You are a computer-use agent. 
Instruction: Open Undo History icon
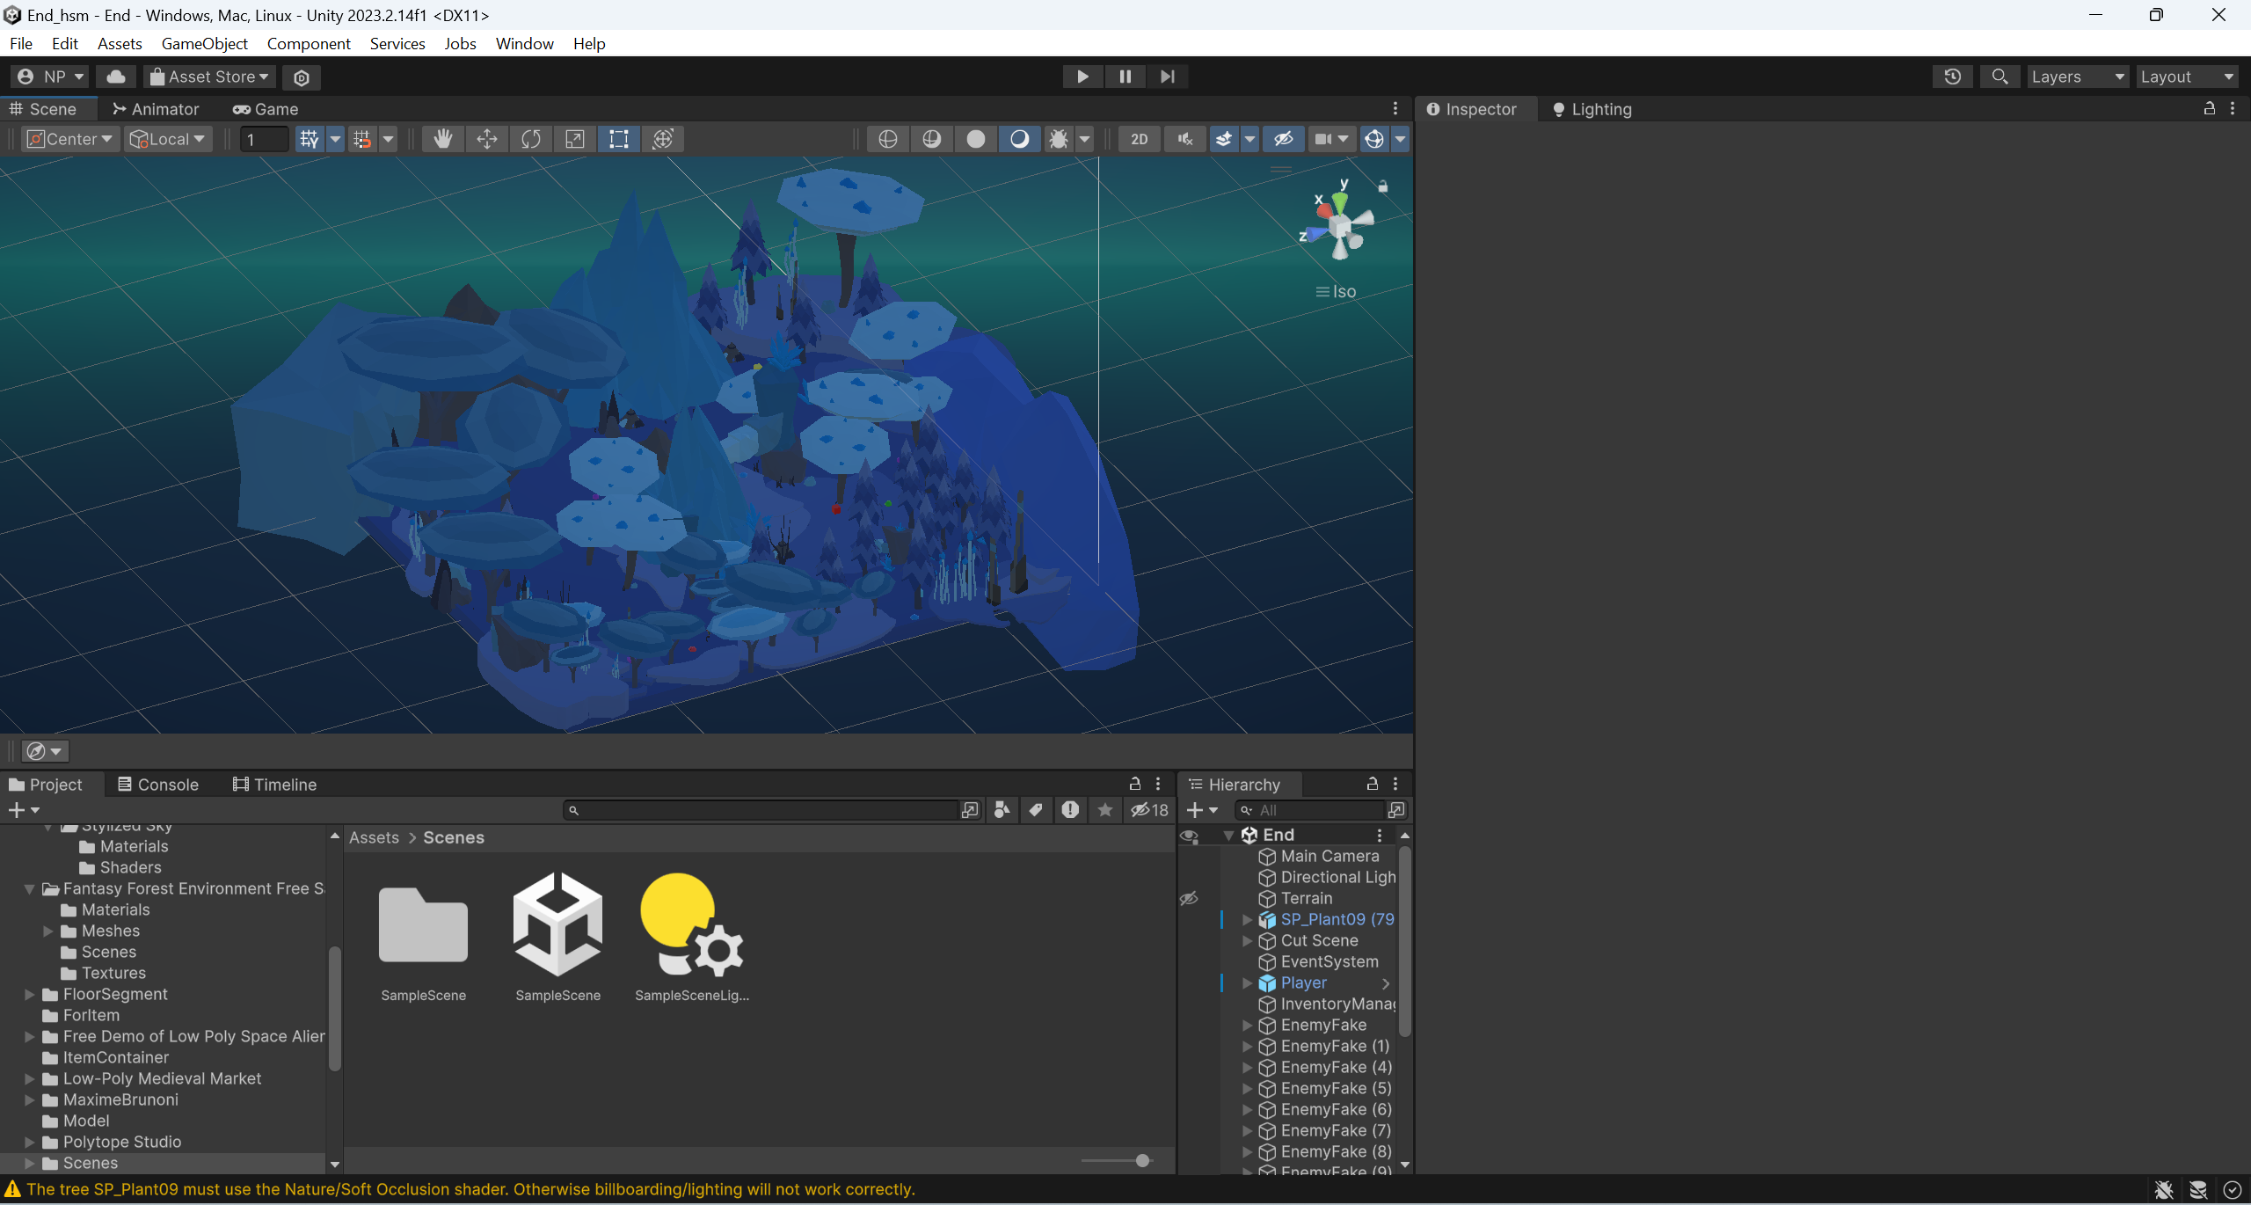1952,77
